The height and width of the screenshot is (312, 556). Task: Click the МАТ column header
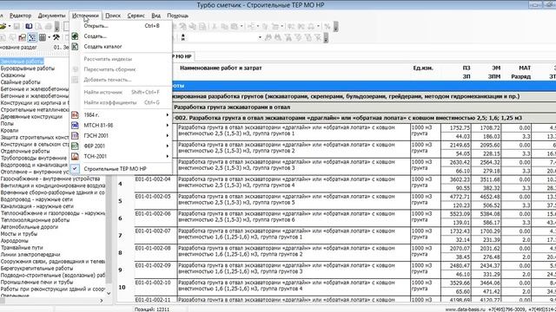tap(525, 68)
